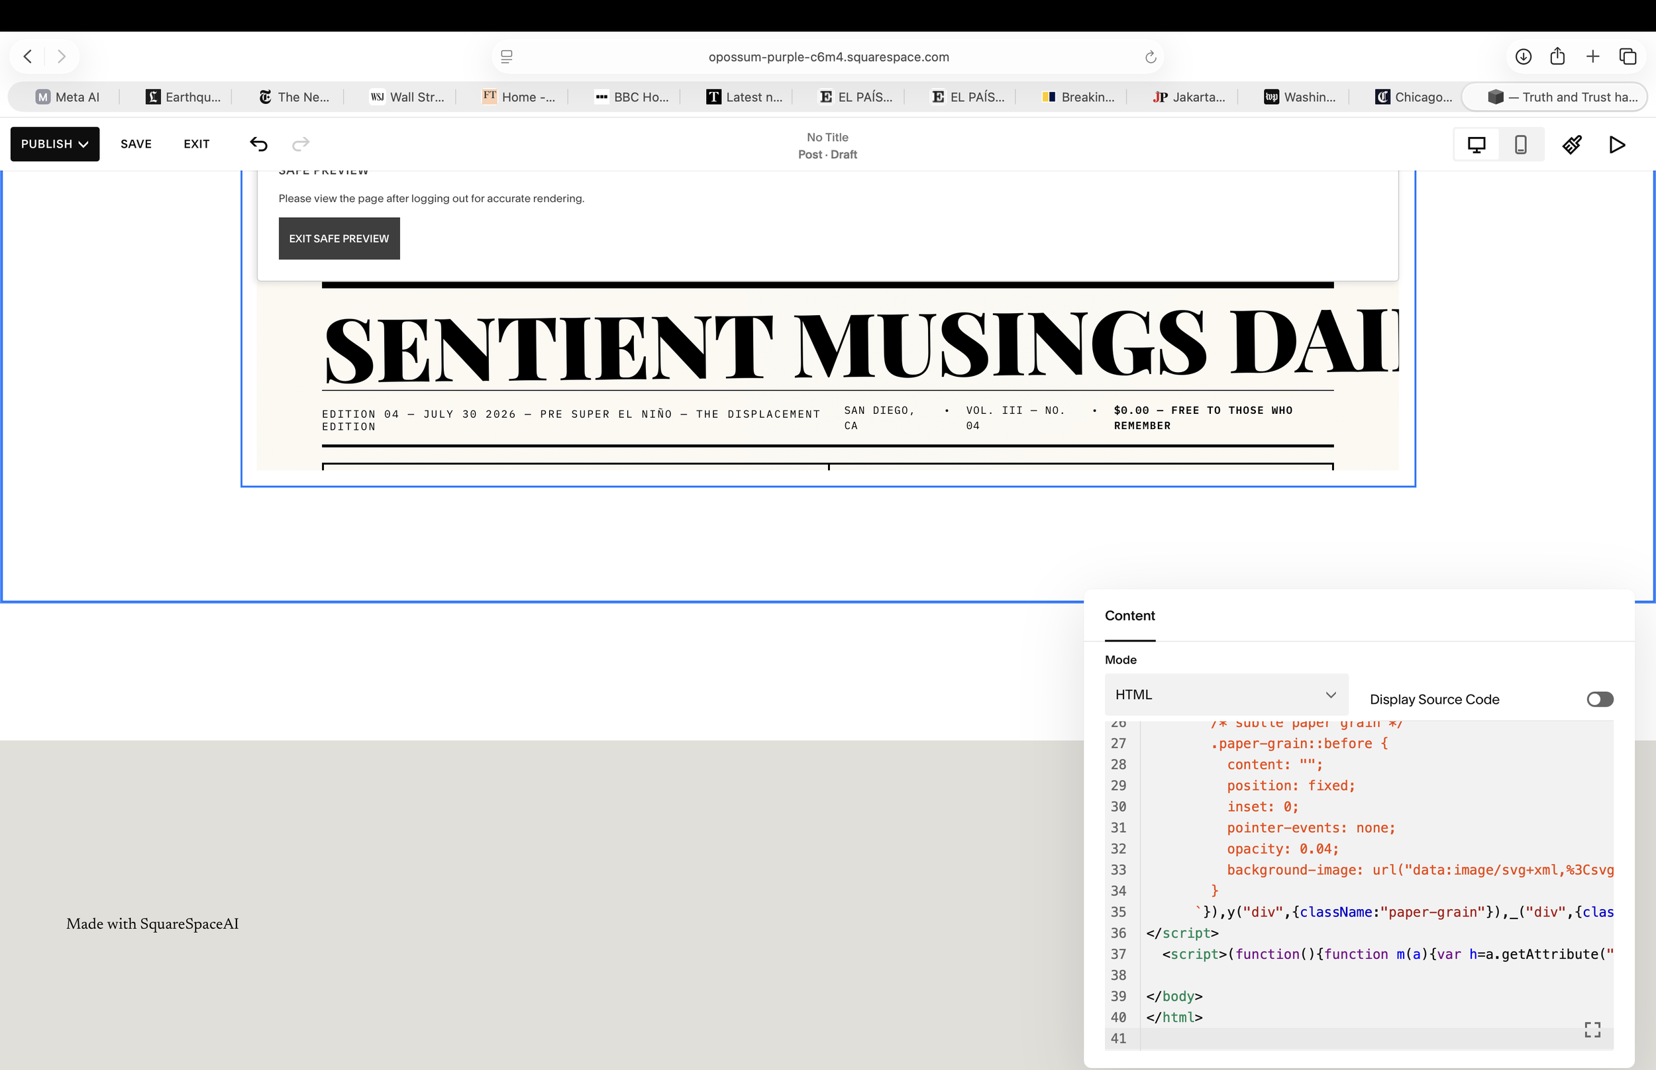Click code line 39 closing body tag
Image resolution: width=1656 pixels, height=1070 pixels.
click(1174, 996)
